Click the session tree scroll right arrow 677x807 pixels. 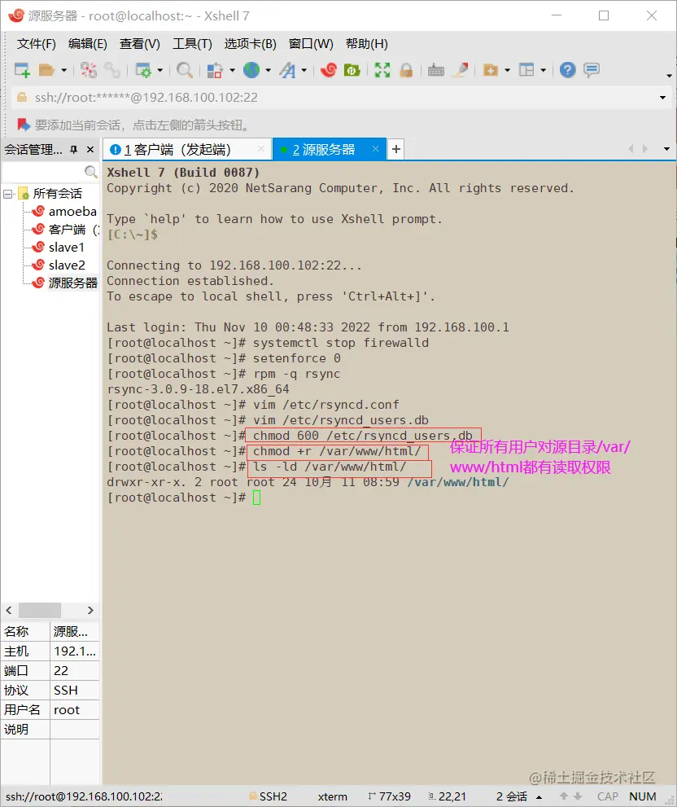pyautogui.click(x=90, y=611)
